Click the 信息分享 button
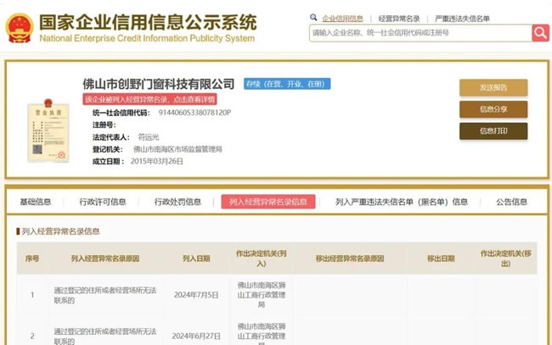Image resolution: width=552 pixels, height=345 pixels. [493, 109]
